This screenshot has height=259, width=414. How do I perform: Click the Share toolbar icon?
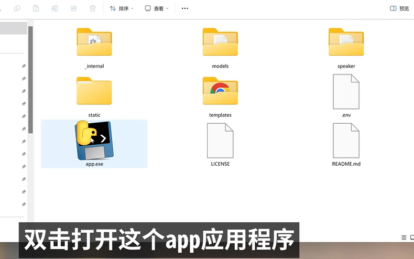point(74,8)
